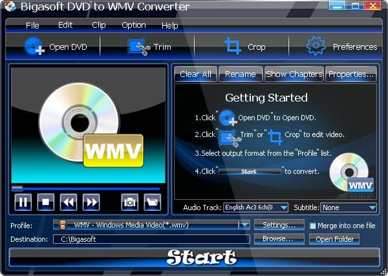
Task: Pause playback in the preview player
Action: click(23, 202)
